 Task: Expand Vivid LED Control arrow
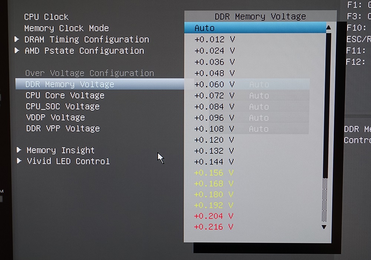(x=19, y=161)
